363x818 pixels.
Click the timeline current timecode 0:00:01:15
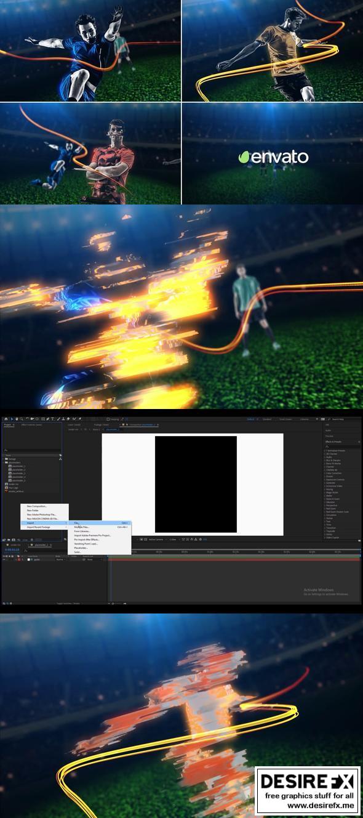[12, 549]
